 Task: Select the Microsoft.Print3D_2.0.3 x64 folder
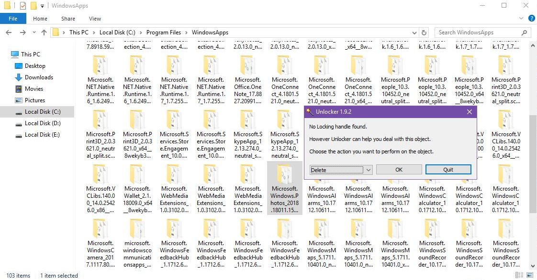pos(137,134)
